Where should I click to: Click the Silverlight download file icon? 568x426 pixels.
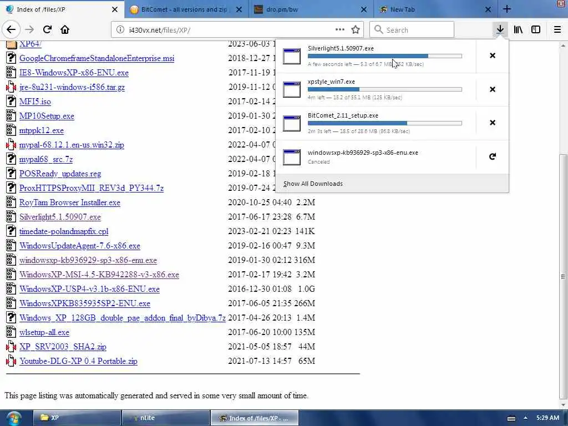tap(292, 56)
